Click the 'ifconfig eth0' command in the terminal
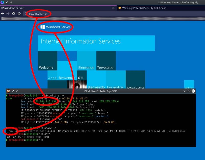The height and width of the screenshot is (160, 205). pyautogui.click(x=54, y=95)
